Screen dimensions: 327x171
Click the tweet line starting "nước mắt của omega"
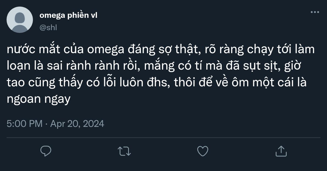[x=160, y=49]
